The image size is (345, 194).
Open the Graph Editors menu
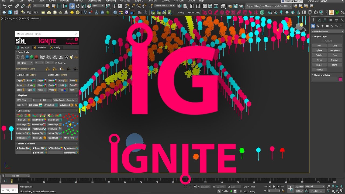point(94,1)
